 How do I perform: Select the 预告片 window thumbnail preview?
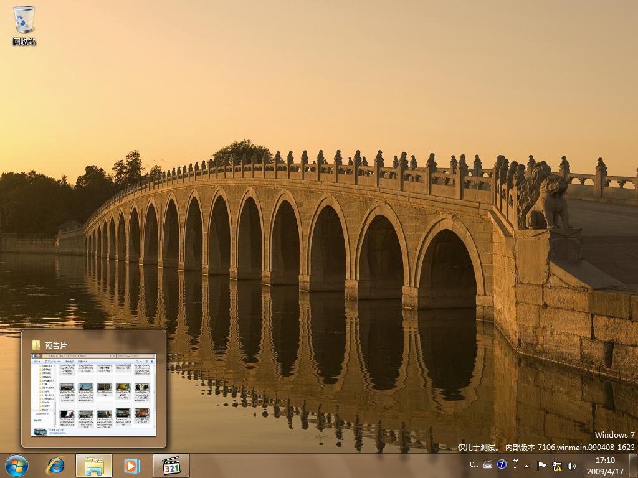coord(93,395)
